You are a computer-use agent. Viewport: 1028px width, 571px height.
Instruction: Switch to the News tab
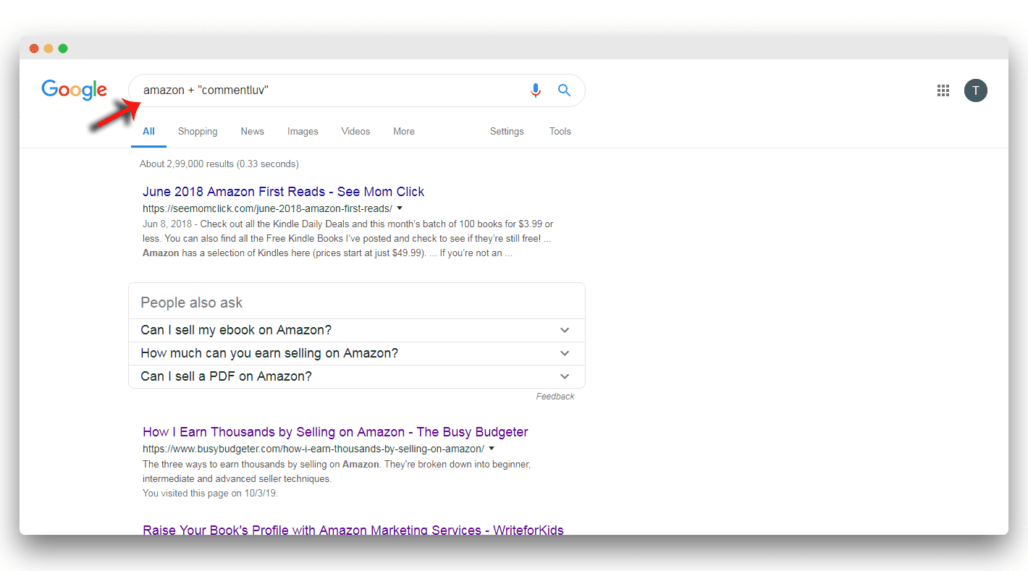253,132
